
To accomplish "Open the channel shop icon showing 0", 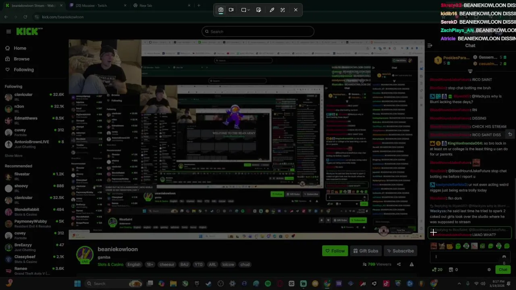I will (x=454, y=269).
